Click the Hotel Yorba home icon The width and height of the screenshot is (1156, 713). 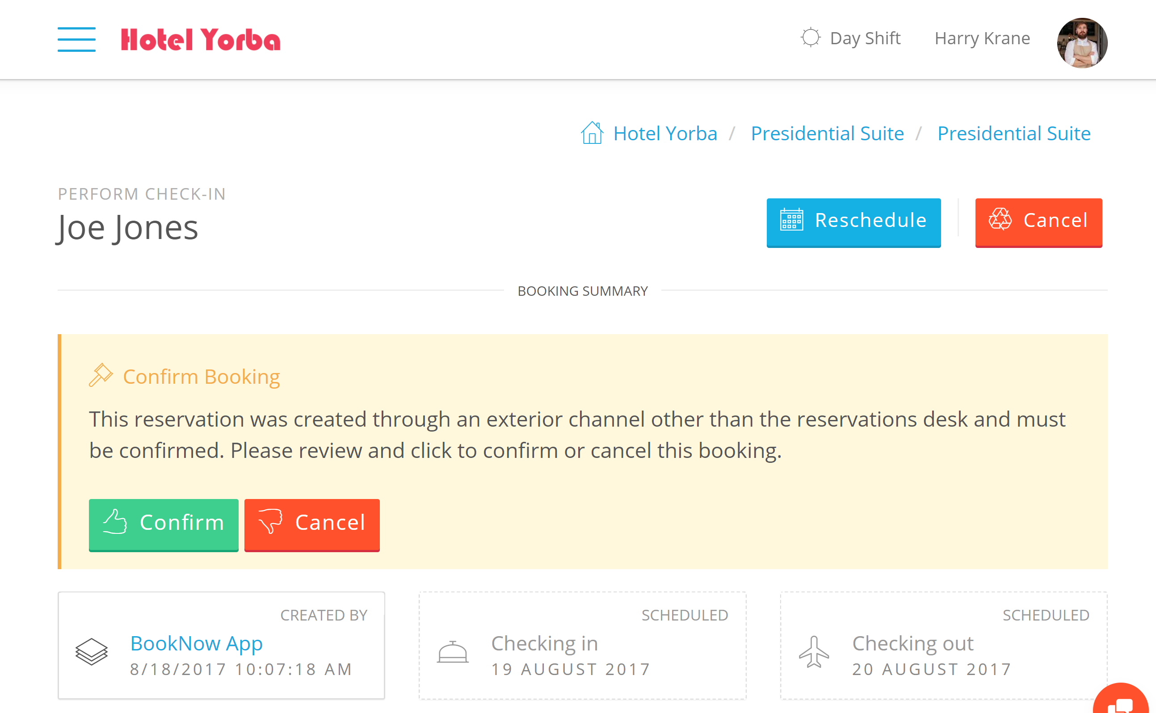592,133
